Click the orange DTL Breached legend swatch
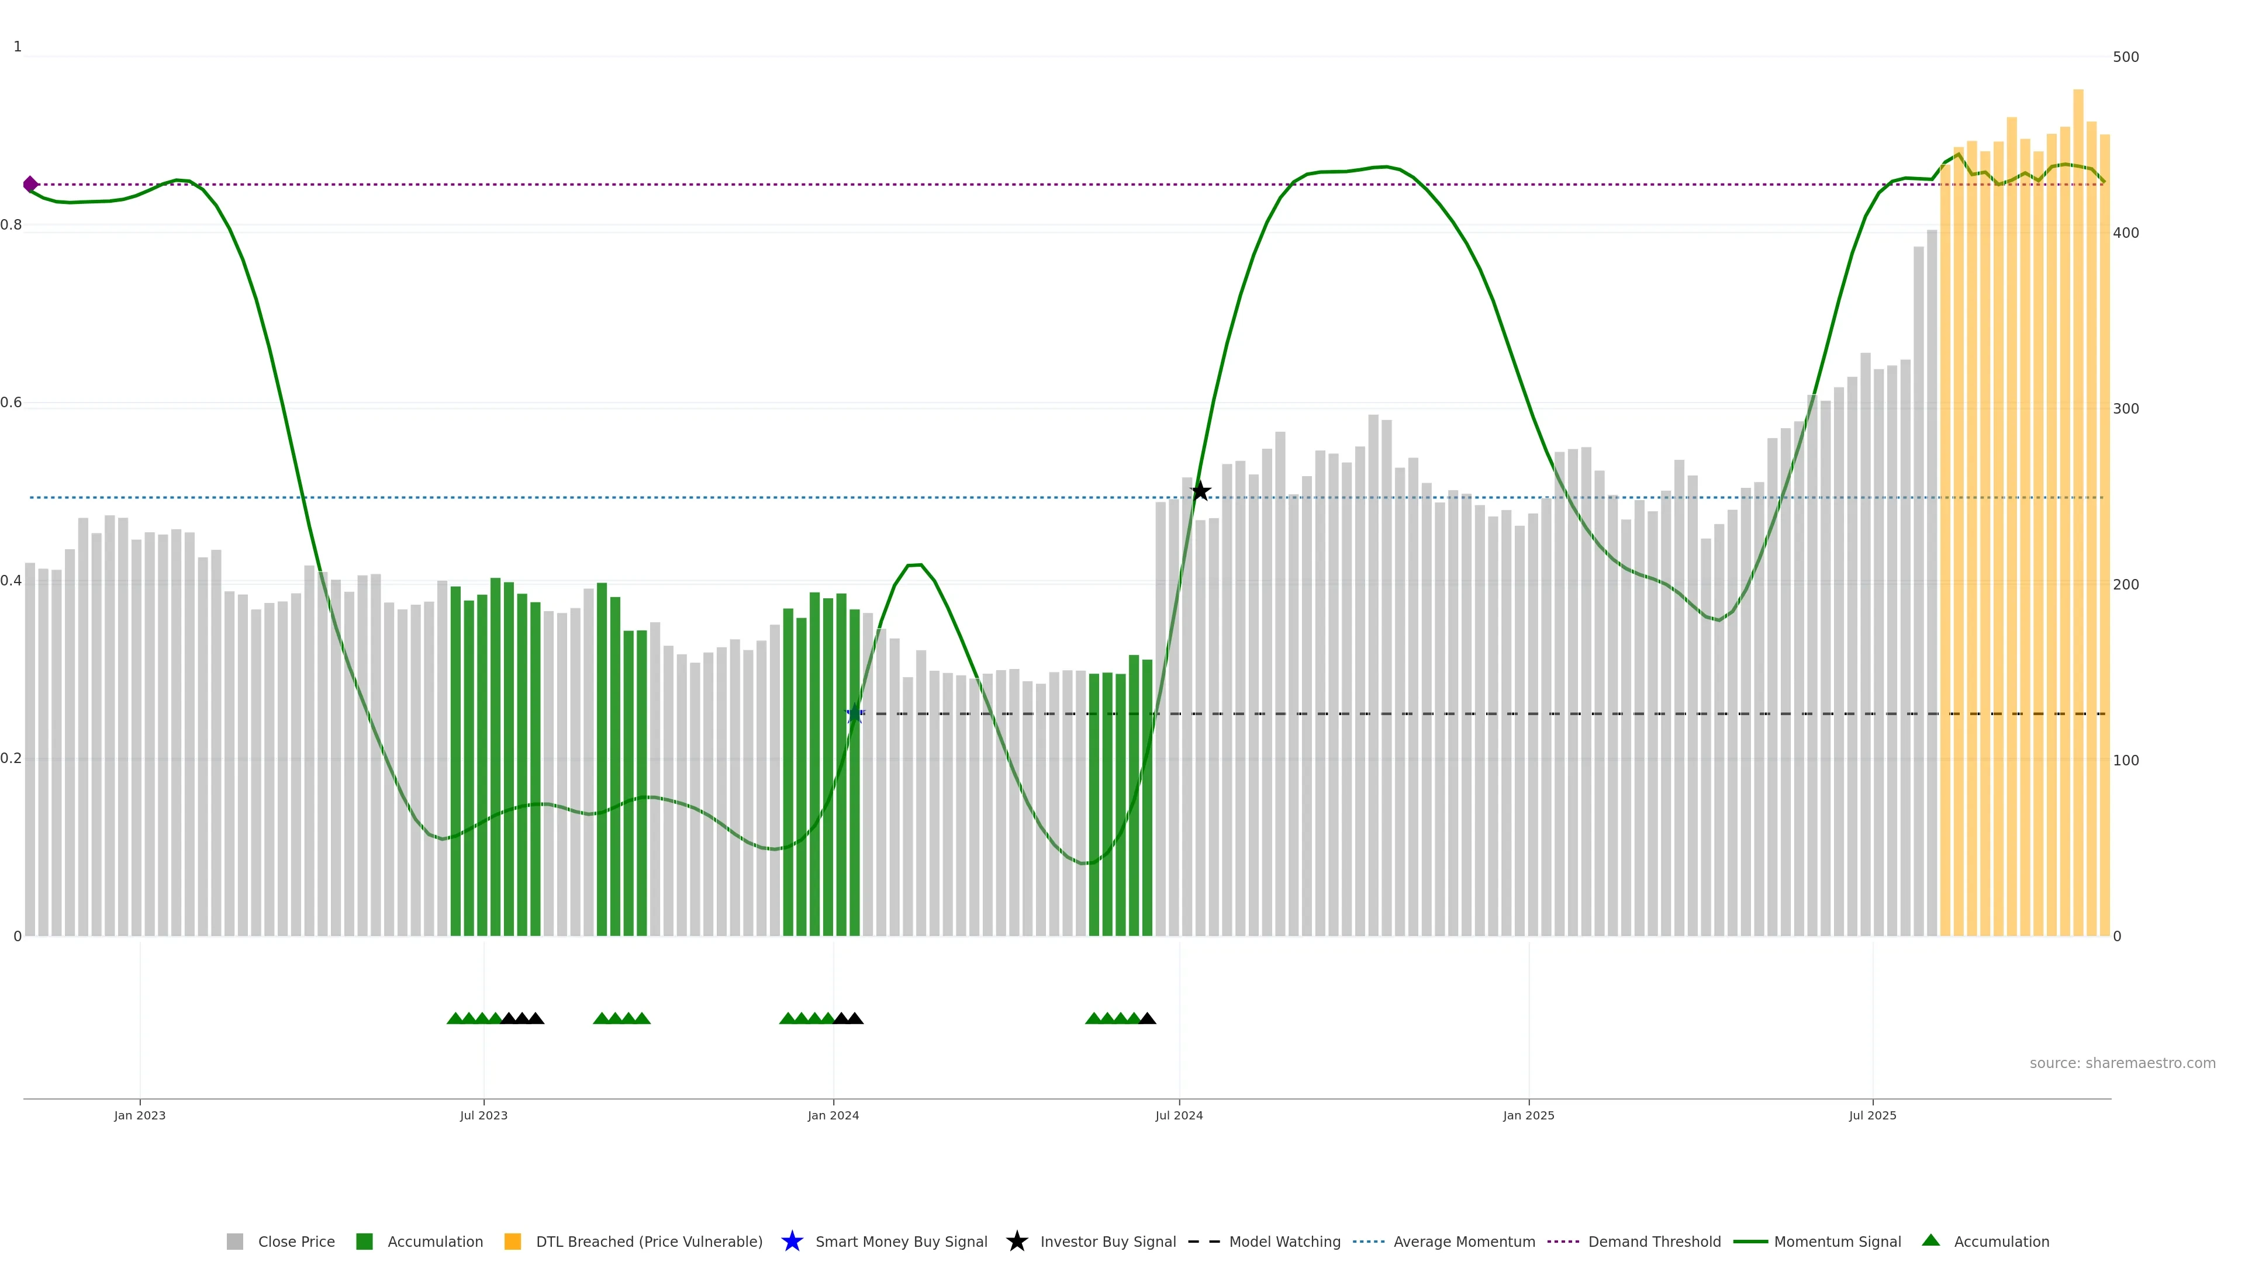 click(x=513, y=1241)
